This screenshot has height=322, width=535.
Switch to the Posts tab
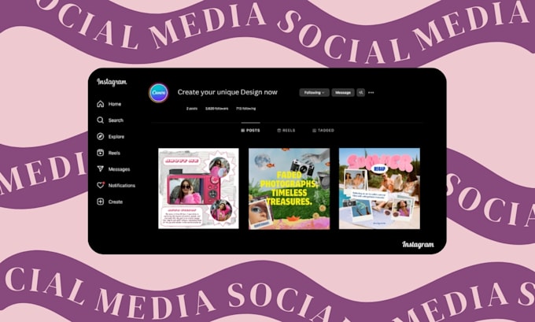[250, 131]
